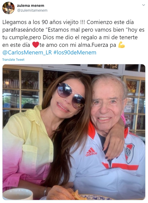
Task: Click the woman's aviator sunglasses in the photo
Action: 71,95
